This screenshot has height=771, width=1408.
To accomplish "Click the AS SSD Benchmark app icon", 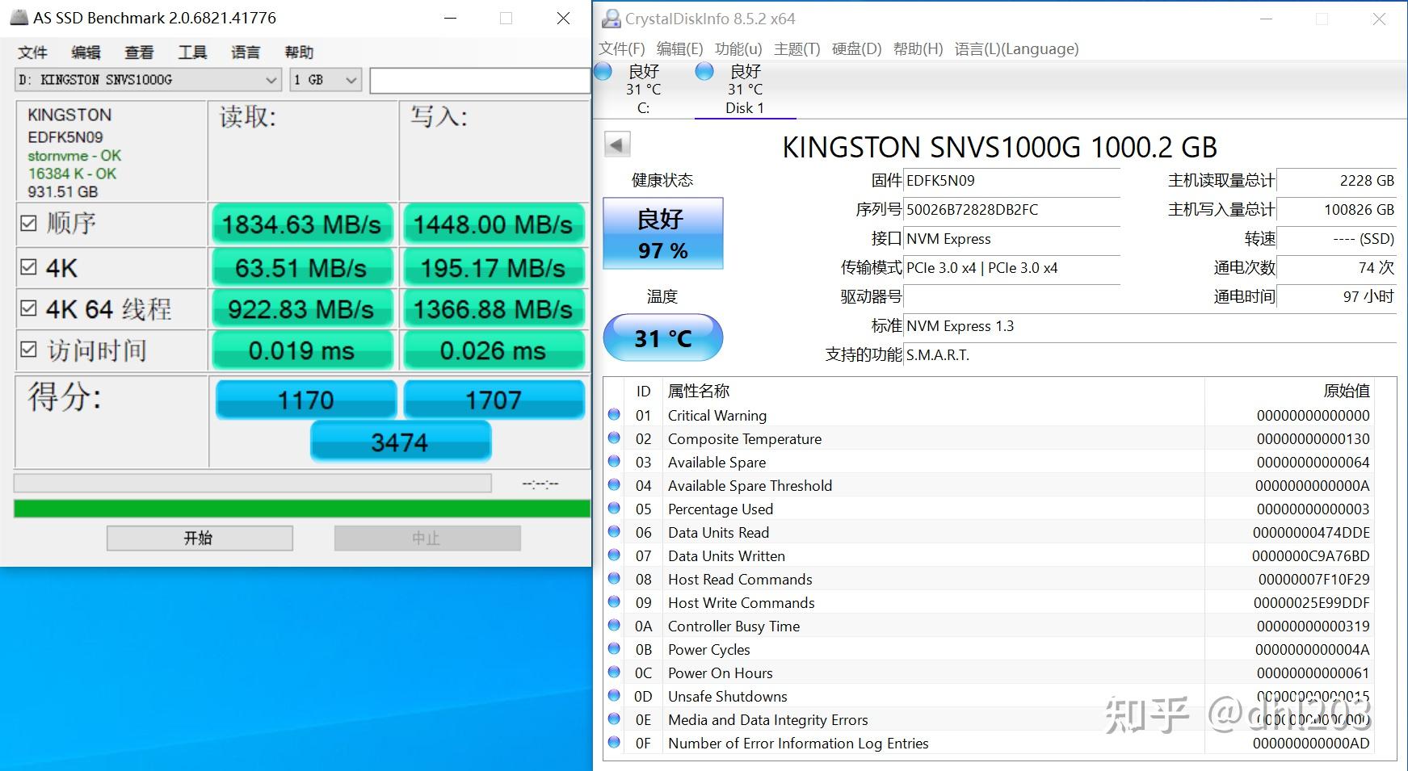I will tap(19, 17).
